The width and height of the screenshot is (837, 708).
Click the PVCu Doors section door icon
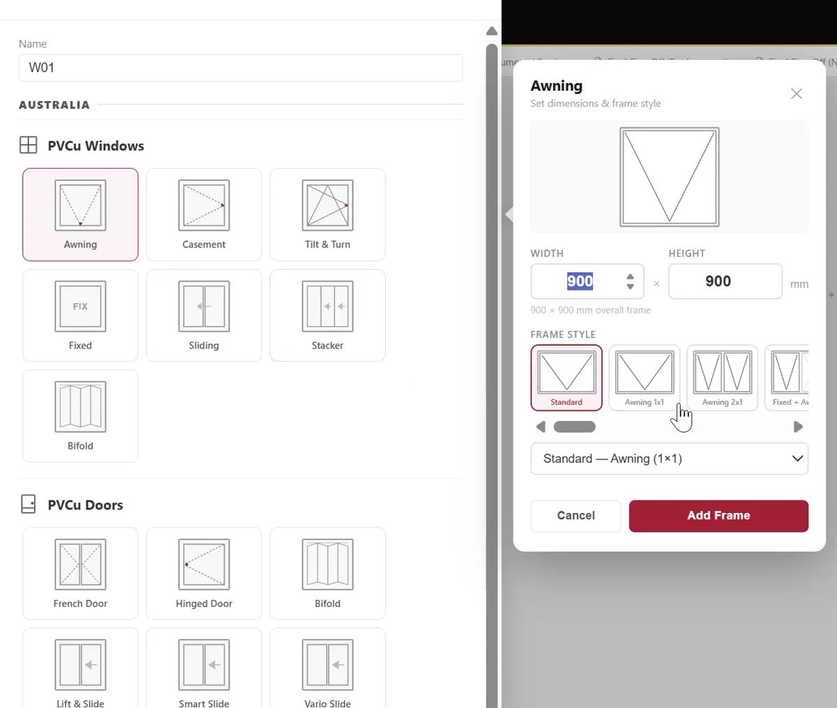click(29, 504)
